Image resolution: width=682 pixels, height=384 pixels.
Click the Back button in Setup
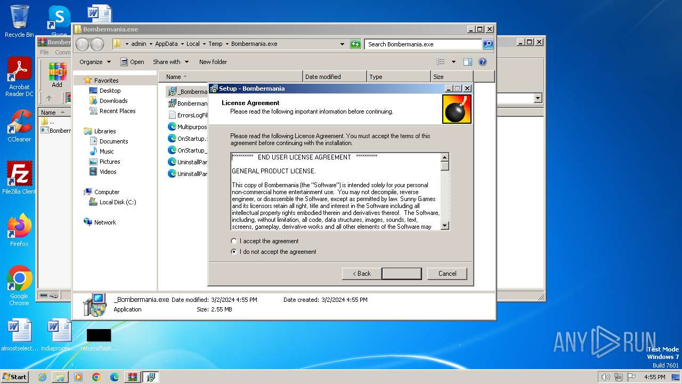361,274
